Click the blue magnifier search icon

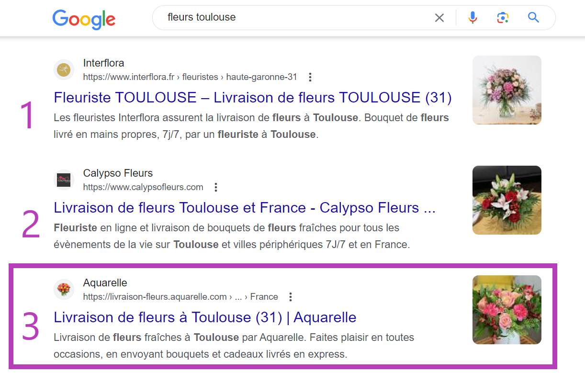coord(533,18)
